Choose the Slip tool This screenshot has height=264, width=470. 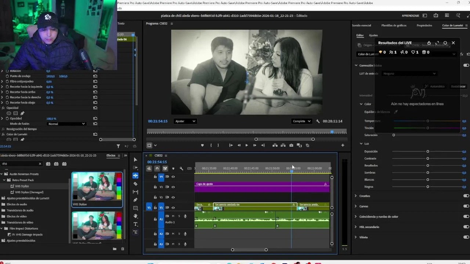tap(135, 192)
